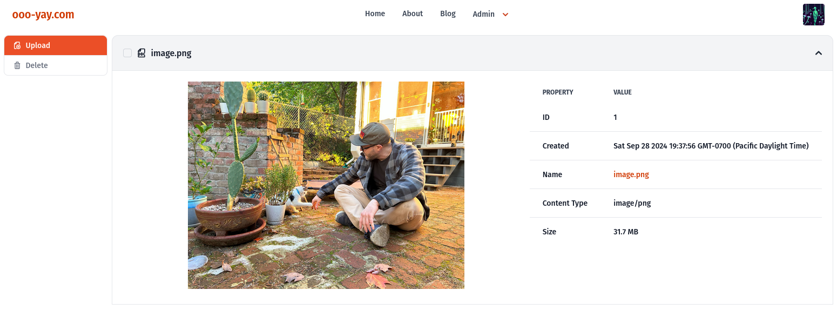Viewport: 837px width, 310px height.
Task: Click the Admin menu label
Action: [483, 15]
